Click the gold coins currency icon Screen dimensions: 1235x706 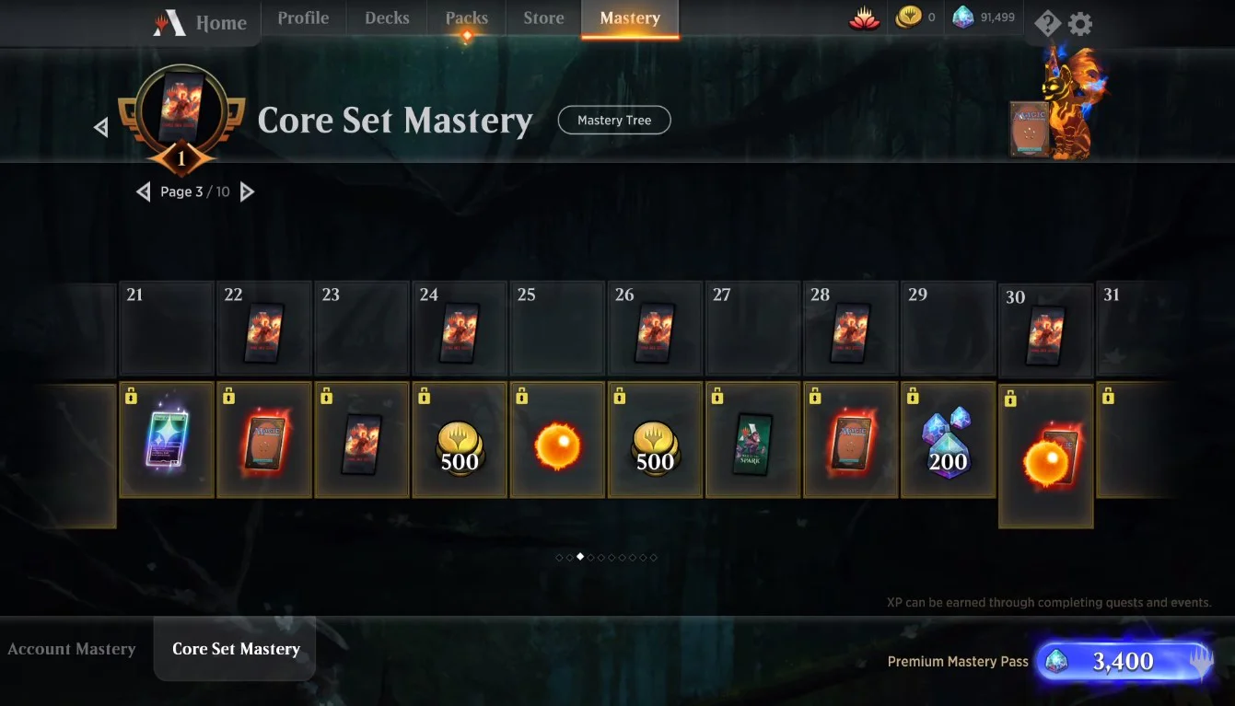[x=909, y=17]
